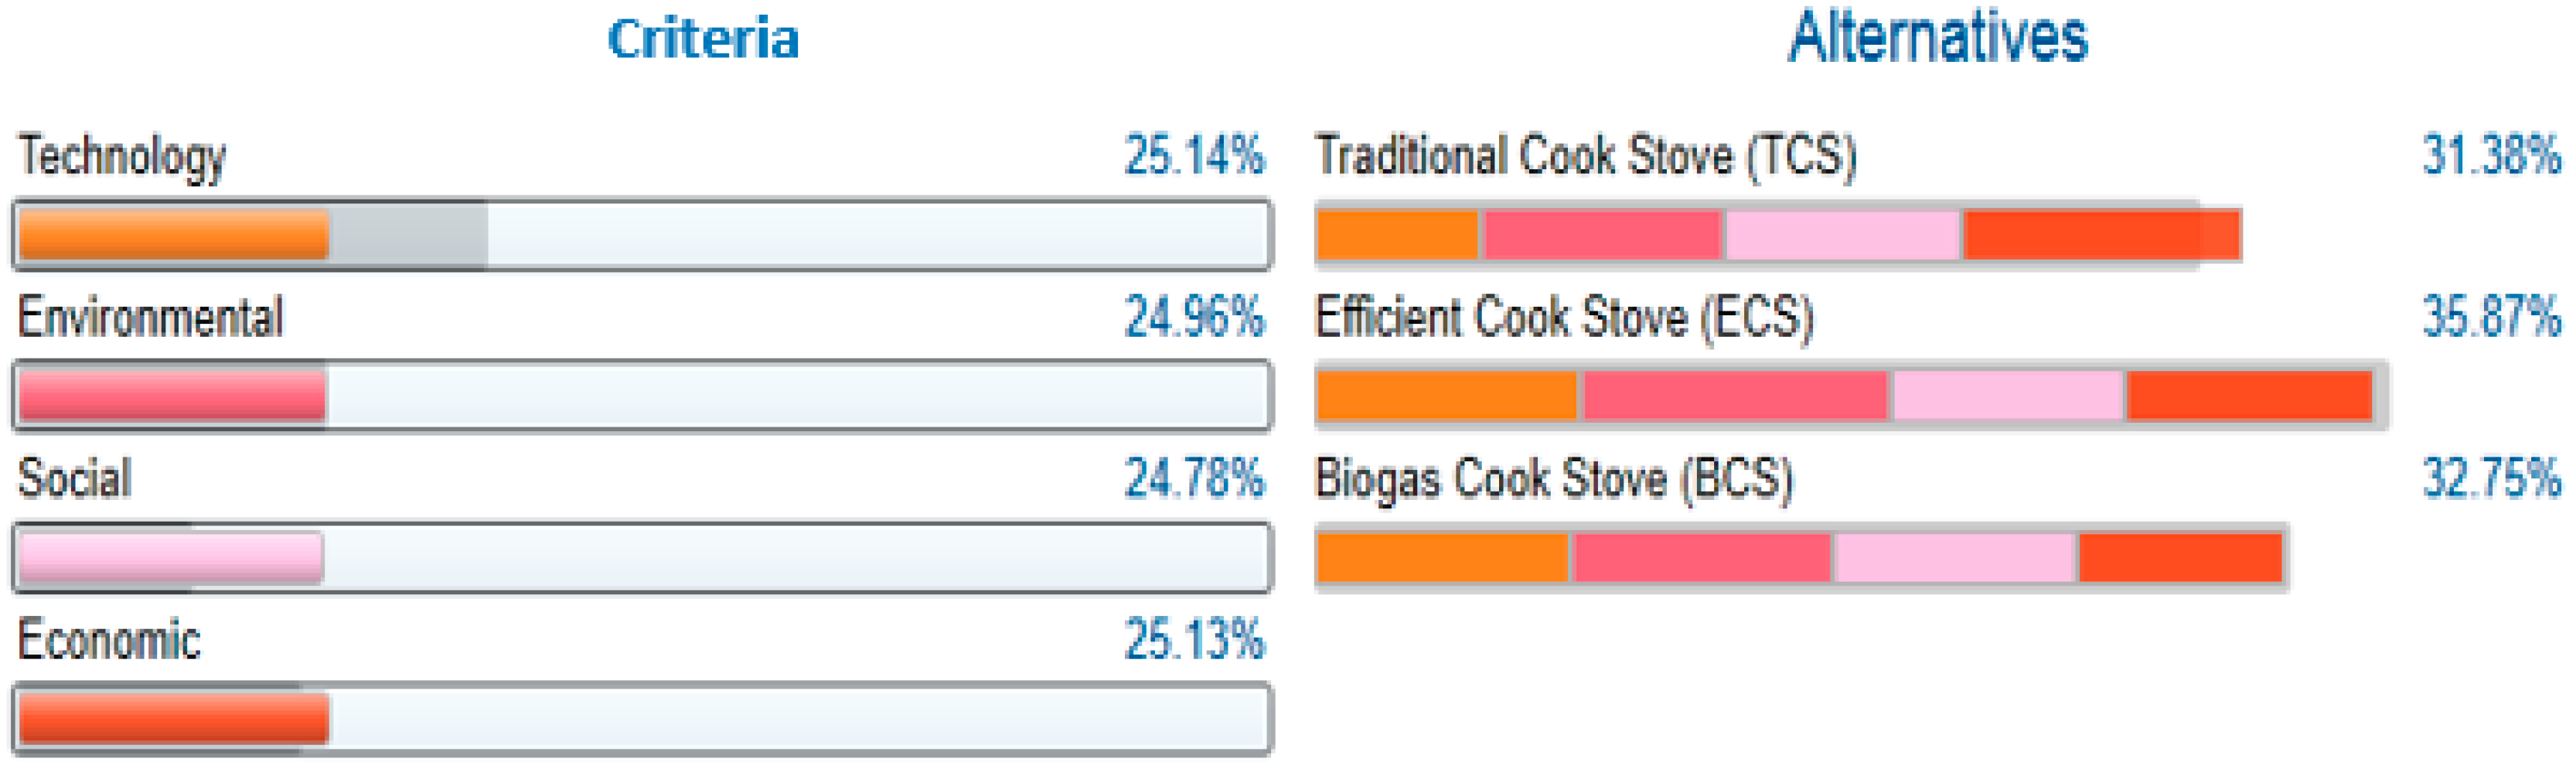2576x772 pixels.
Task: Click the Social criterion light pink slider
Action: pyautogui.click(x=170, y=557)
